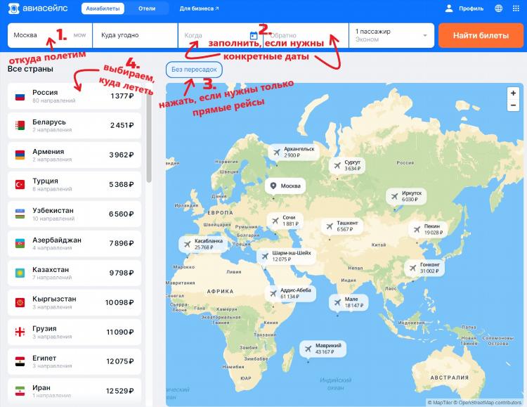
Task: Click the Обратно return date field
Action: click(306, 35)
